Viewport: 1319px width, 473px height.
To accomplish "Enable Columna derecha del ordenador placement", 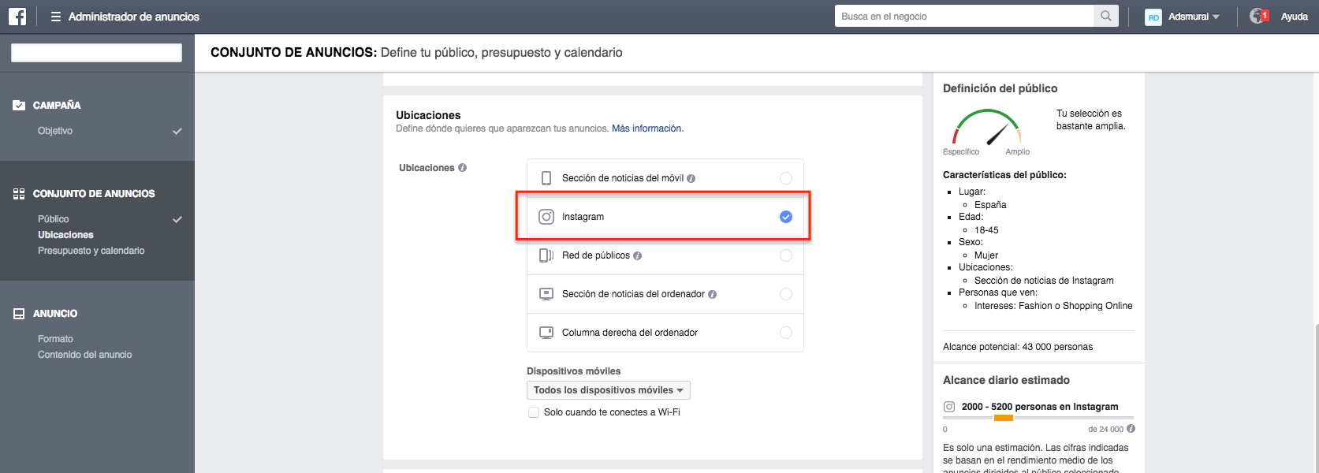I will point(785,333).
